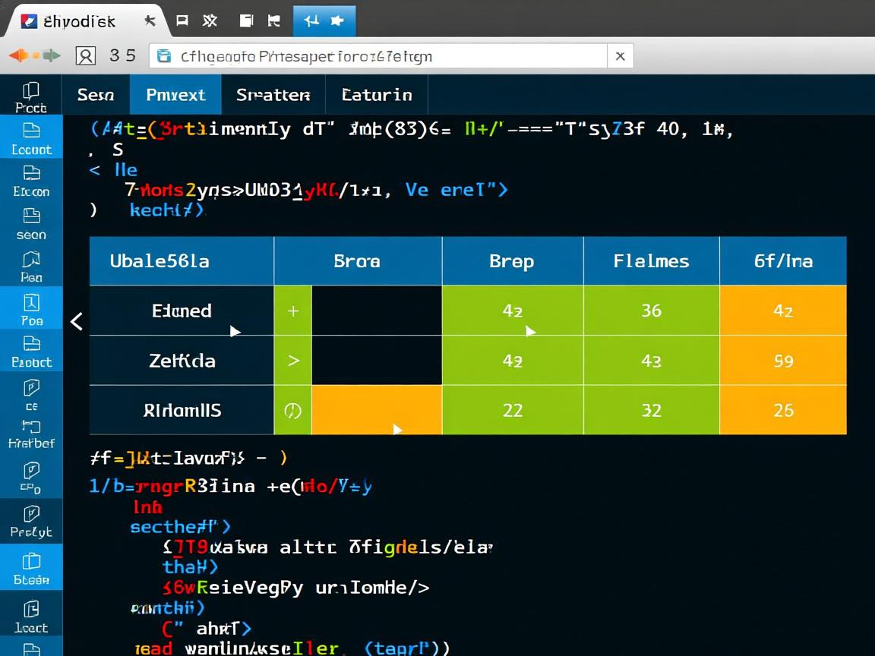Select the Etcon sidebar icon
The width and height of the screenshot is (875, 656).
click(30, 180)
